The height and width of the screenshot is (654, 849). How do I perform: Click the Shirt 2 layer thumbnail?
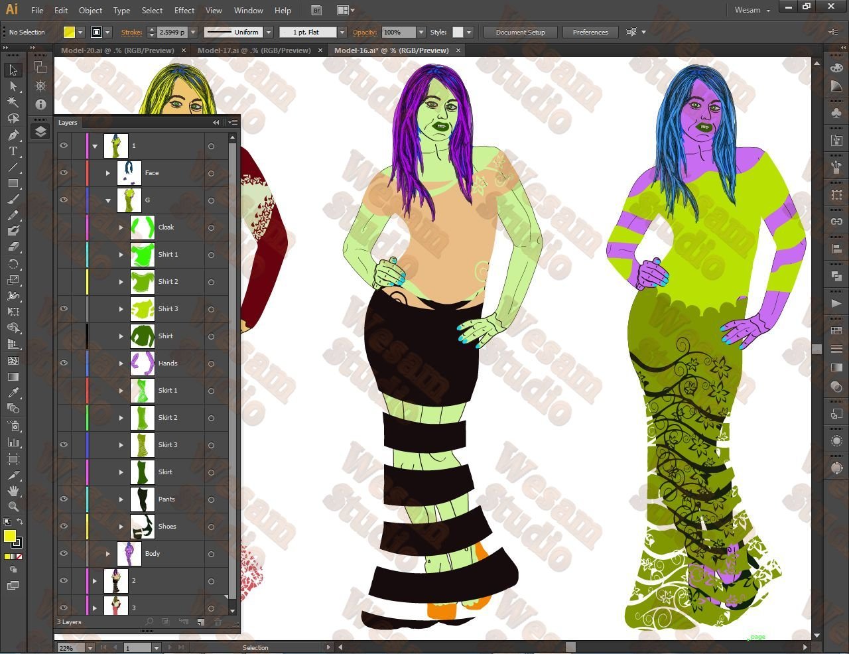pyautogui.click(x=143, y=282)
